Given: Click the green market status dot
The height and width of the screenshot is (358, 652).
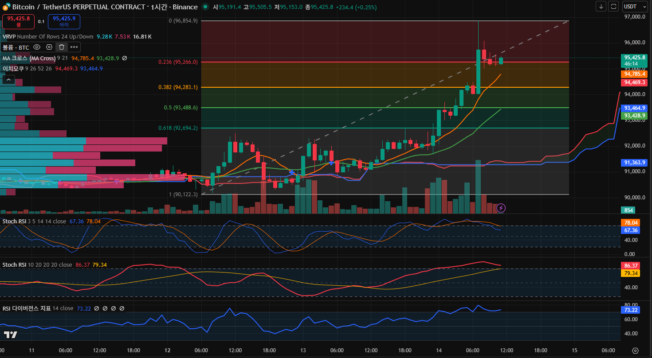Looking at the screenshot, I should tap(204, 7).
